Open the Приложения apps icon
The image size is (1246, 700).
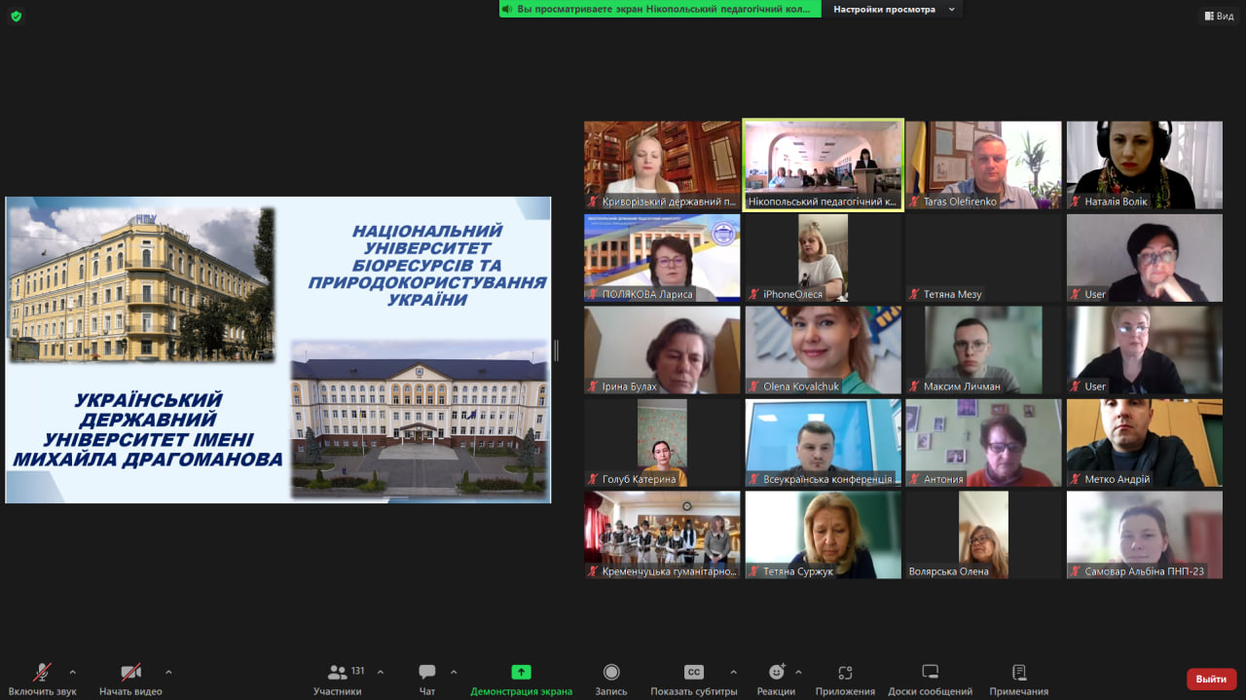pyautogui.click(x=845, y=672)
